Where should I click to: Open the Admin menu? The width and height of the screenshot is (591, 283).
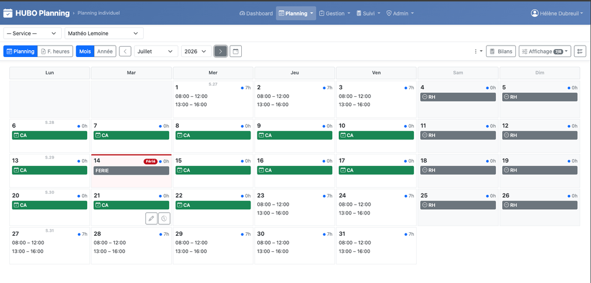(400, 13)
